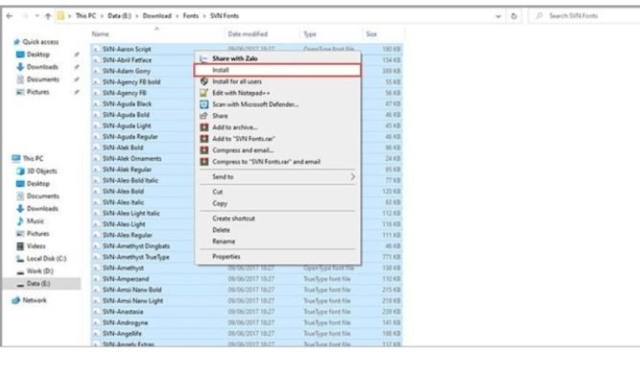Open the recent locations dropdown near navigation arrows
The width and height of the screenshot is (640, 383).
[x=35, y=17]
